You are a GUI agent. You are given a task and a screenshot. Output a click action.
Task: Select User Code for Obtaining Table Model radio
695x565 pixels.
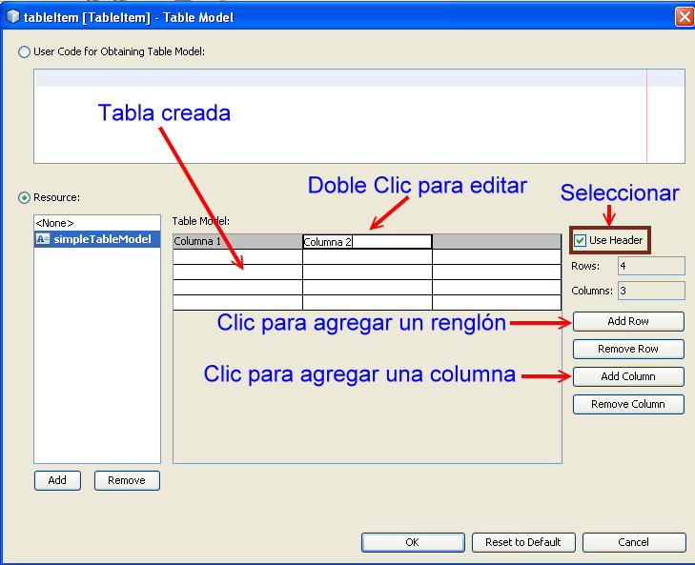click(x=24, y=51)
